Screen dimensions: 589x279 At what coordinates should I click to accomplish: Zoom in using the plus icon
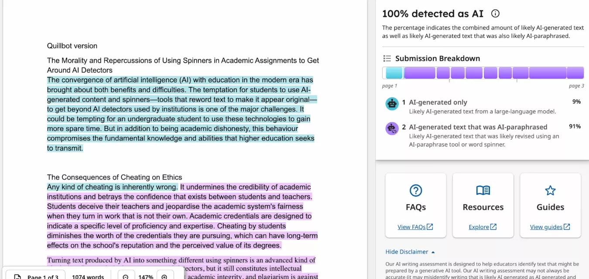click(x=165, y=276)
